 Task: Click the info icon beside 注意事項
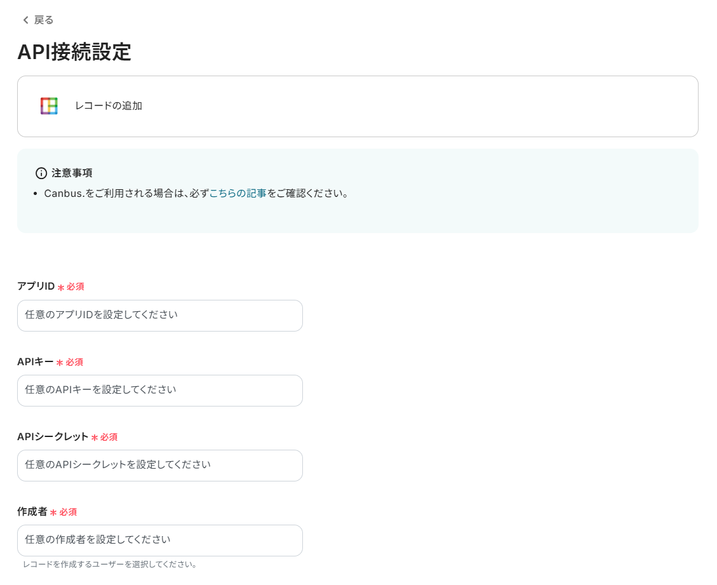(x=41, y=173)
